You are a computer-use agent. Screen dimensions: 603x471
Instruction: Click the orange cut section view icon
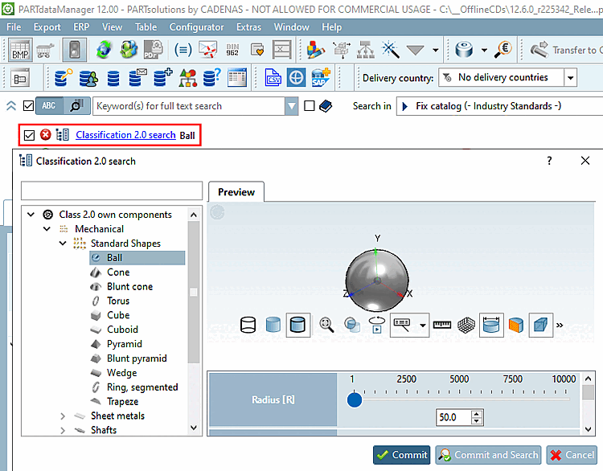click(515, 325)
